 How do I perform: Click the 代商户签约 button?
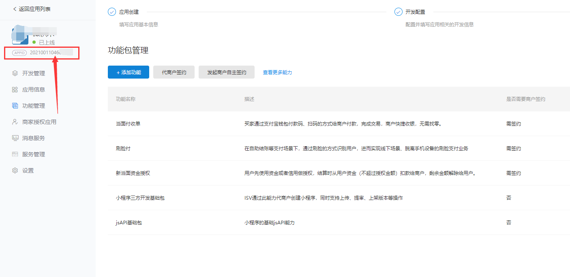174,72
